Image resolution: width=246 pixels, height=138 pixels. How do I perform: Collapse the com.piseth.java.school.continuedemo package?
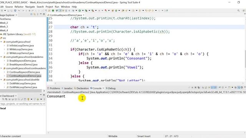(x=1, y=68)
